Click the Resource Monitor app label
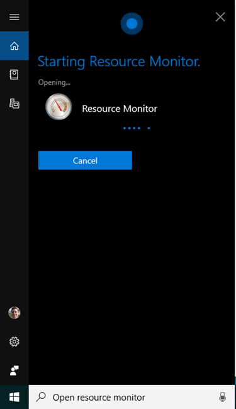The image size is (236, 409). 120,109
